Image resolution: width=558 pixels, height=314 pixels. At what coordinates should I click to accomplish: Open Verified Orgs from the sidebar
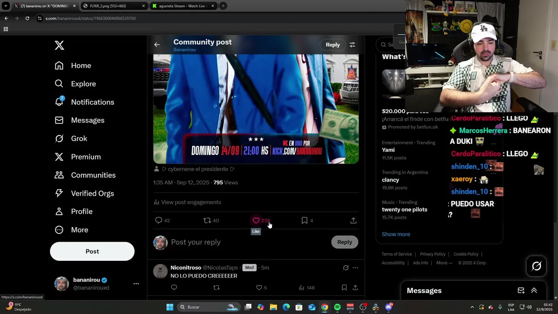tap(84, 194)
